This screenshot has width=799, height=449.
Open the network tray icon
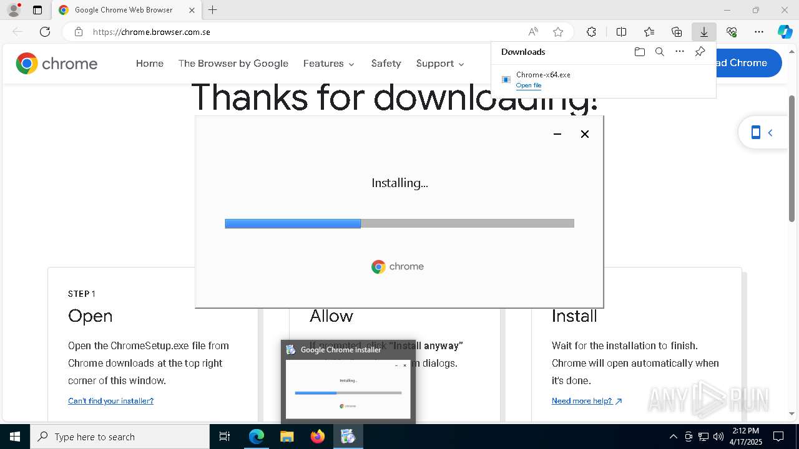click(703, 437)
